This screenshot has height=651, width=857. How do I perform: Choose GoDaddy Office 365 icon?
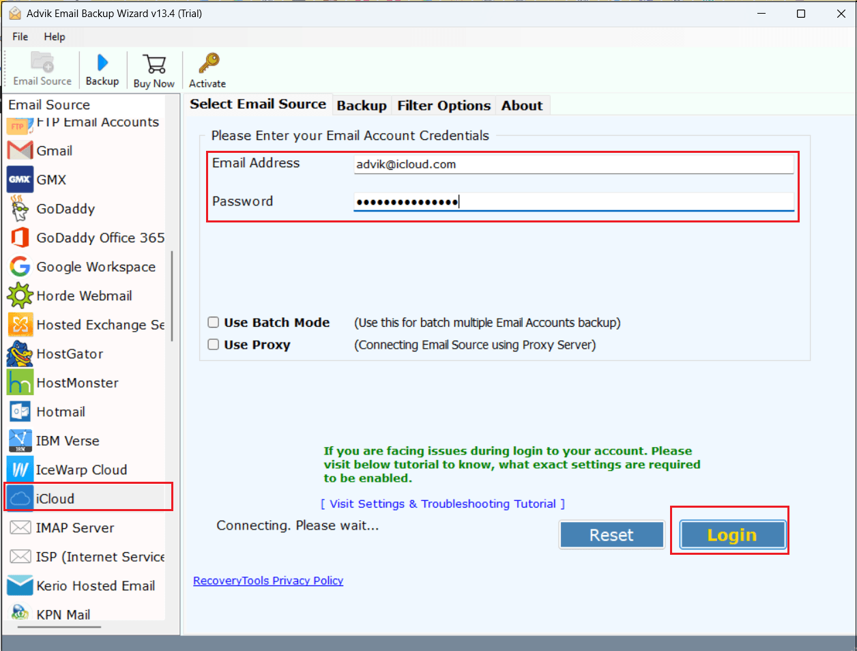[20, 237]
